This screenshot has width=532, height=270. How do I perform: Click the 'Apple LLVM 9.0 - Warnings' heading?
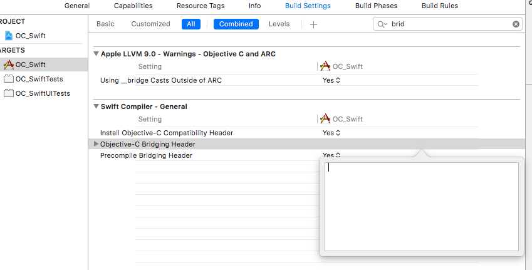(x=189, y=54)
